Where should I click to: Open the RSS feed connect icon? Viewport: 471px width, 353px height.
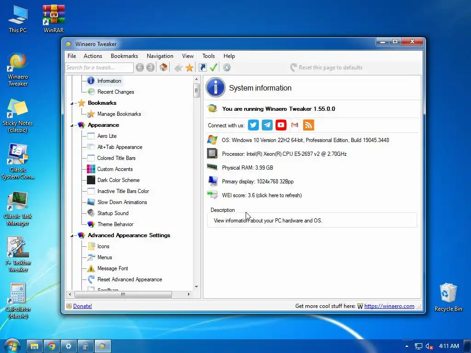coord(309,125)
